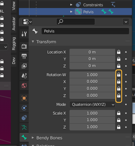Toggle the Scale X lock
This screenshot has height=146, width=135.
tap(119, 113)
